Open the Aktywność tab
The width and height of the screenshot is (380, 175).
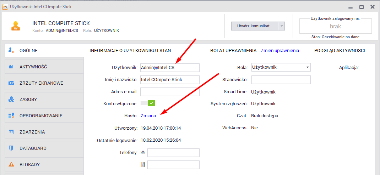[x=33, y=67]
